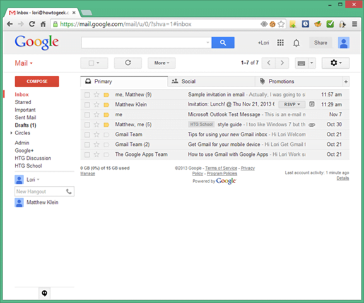Show search options arrow in search box

(x=208, y=42)
